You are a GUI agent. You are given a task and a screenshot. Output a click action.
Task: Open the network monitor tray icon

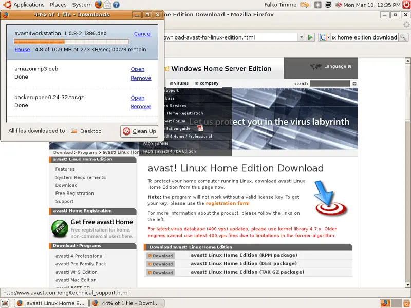point(328,5)
